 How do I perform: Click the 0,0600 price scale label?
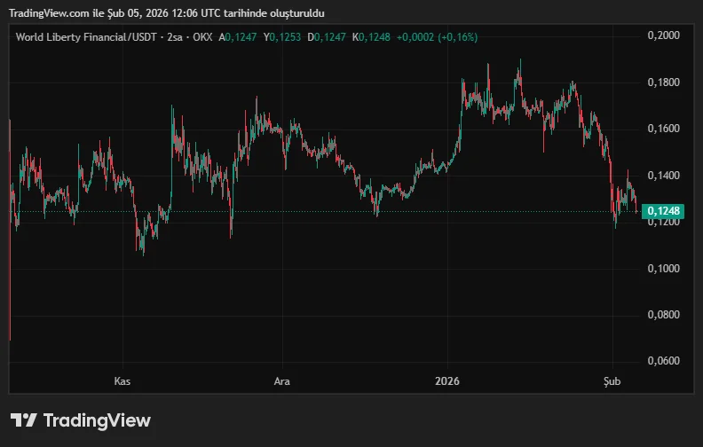[664, 362]
